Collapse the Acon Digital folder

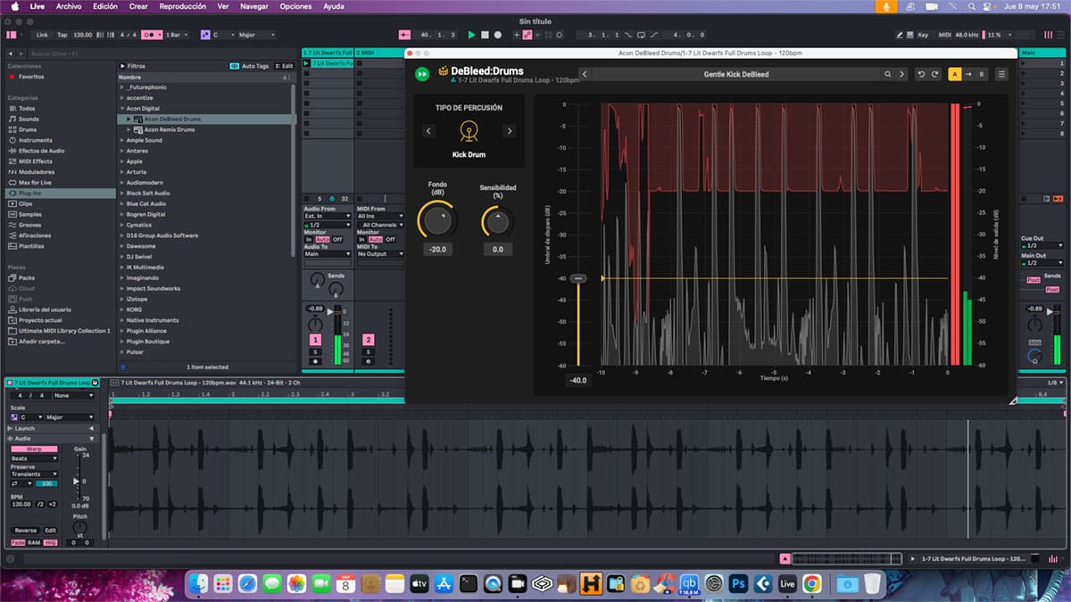122,109
